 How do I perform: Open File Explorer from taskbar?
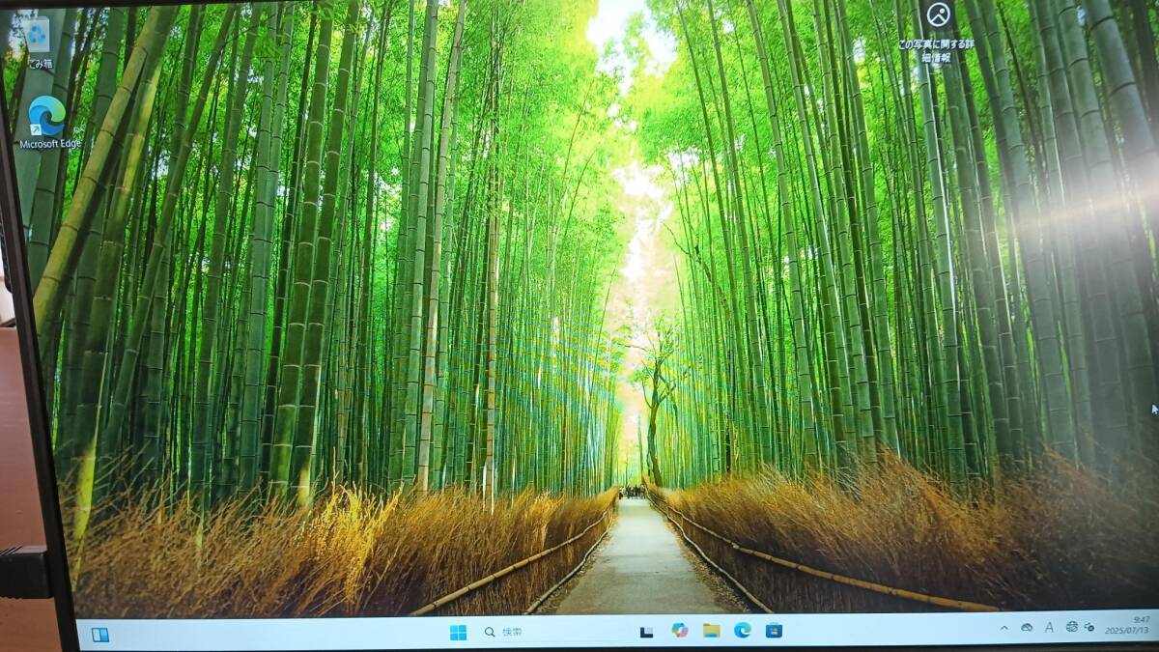(x=711, y=631)
